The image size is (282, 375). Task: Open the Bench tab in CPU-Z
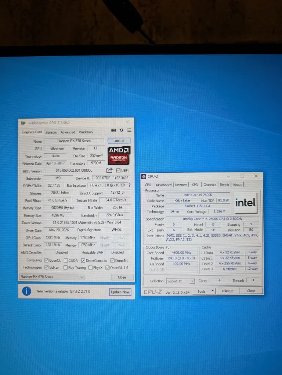click(x=224, y=185)
